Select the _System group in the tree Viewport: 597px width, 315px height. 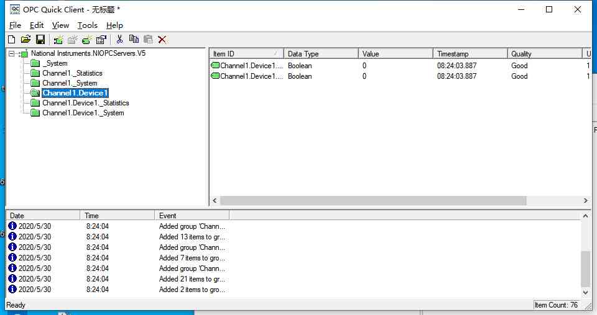click(x=55, y=63)
